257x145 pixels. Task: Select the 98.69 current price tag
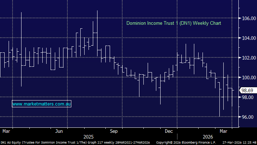coord(248,90)
